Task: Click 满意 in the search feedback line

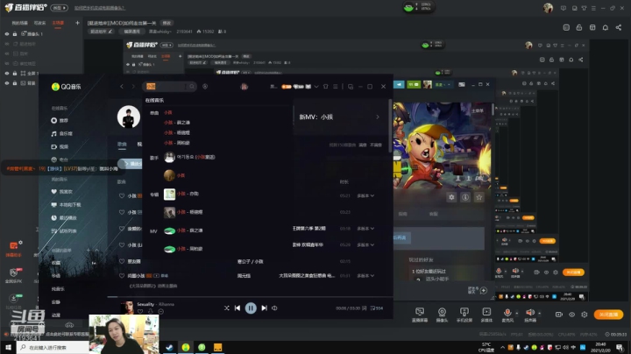Action: click(x=363, y=145)
